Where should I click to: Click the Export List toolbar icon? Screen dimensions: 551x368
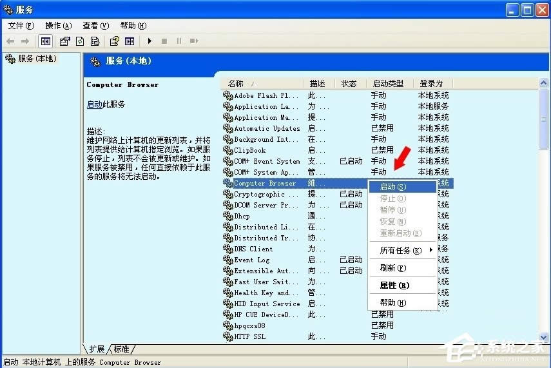(x=95, y=41)
